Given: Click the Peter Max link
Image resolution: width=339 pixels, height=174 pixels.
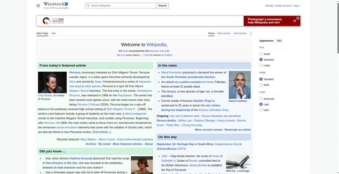Looking at the screenshot, I should coord(173,125).
